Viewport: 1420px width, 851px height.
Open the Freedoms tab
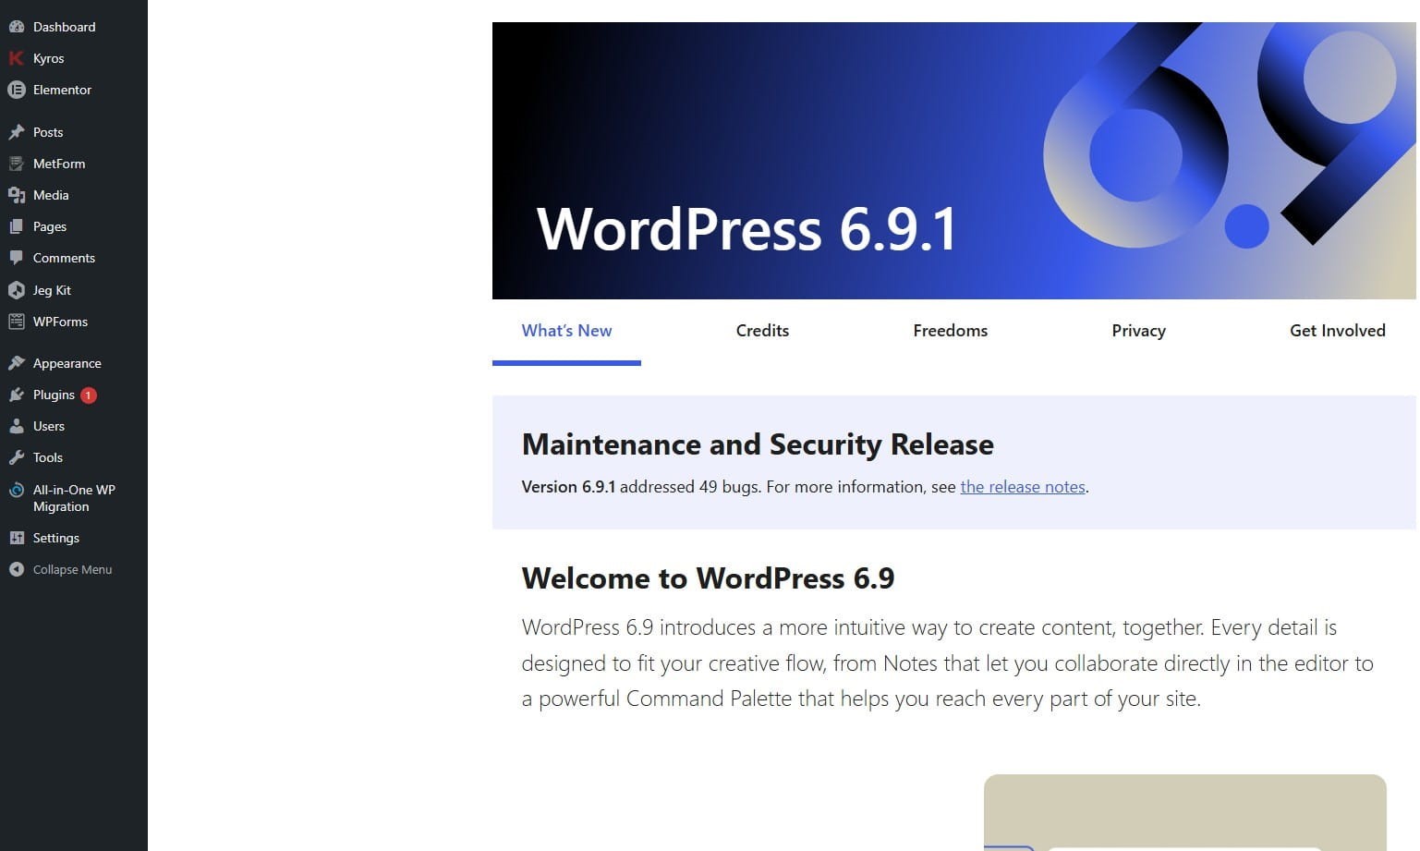[x=950, y=331]
